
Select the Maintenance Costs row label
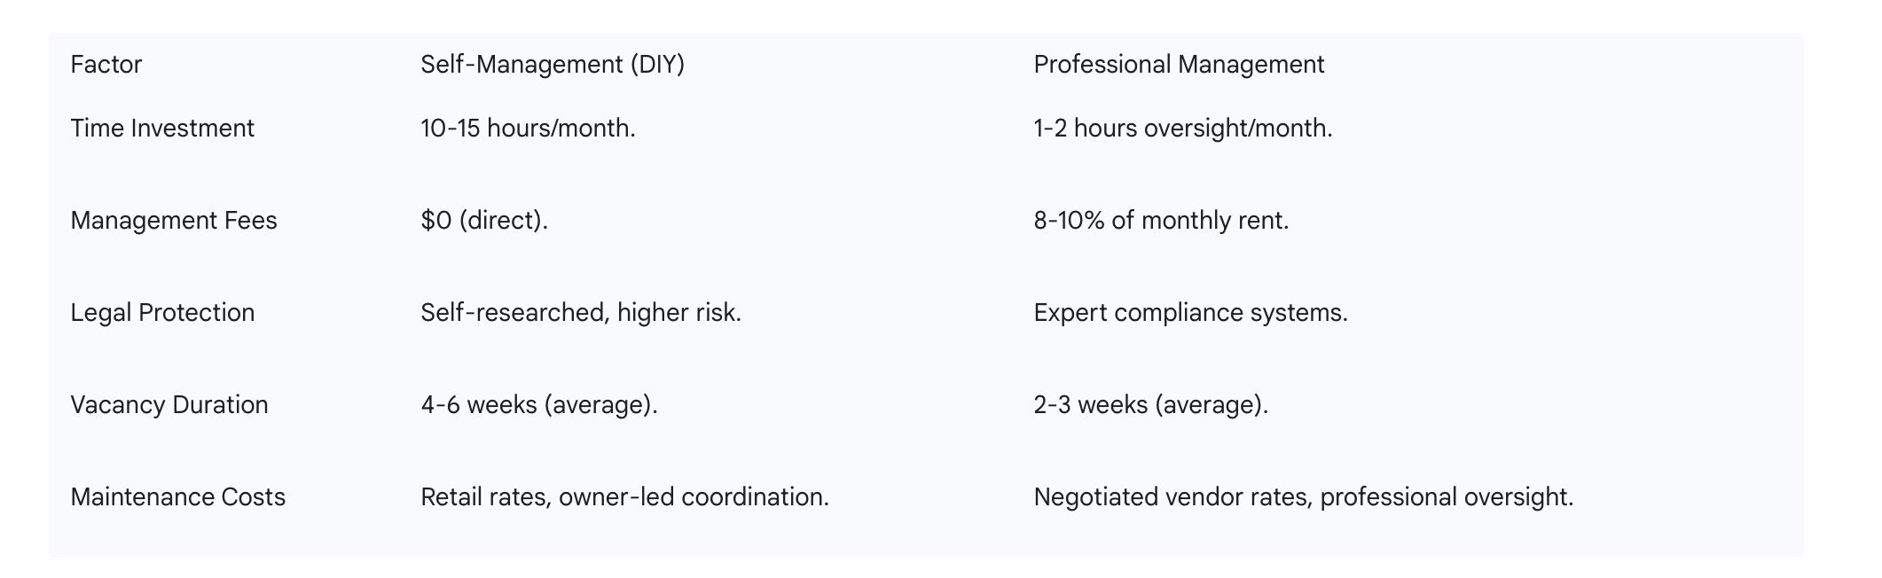coord(177,497)
